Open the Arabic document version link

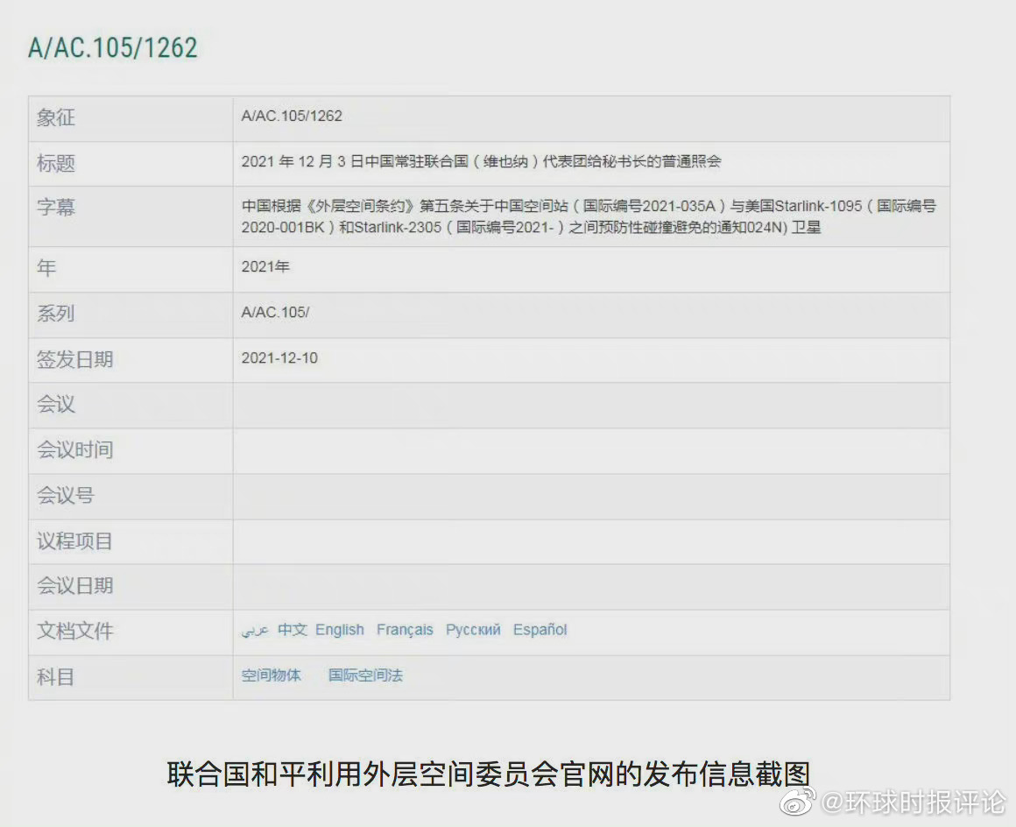[255, 630]
